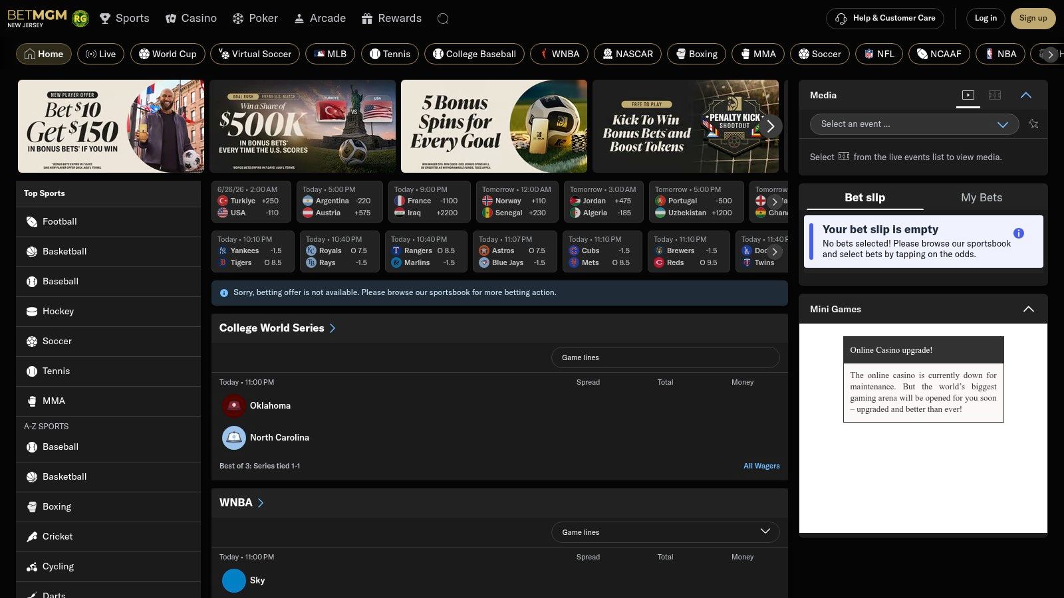
Task: Open the search magnifier icon
Action: pyautogui.click(x=443, y=19)
